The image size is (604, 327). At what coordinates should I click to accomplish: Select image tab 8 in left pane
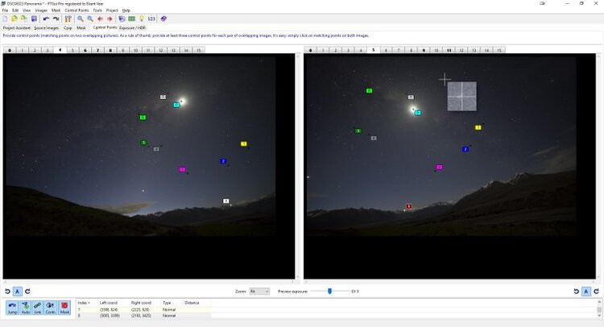110,50
